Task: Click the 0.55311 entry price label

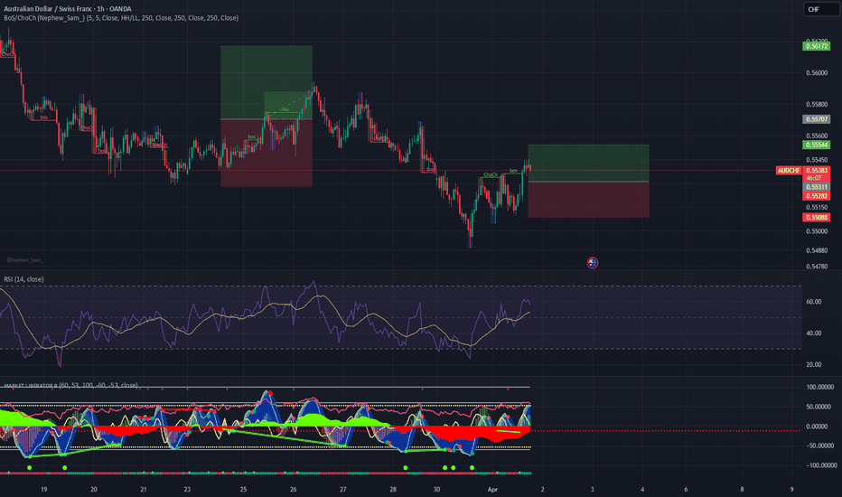Action: pos(816,187)
